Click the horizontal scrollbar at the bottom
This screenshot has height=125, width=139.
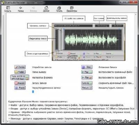(x=65, y=122)
